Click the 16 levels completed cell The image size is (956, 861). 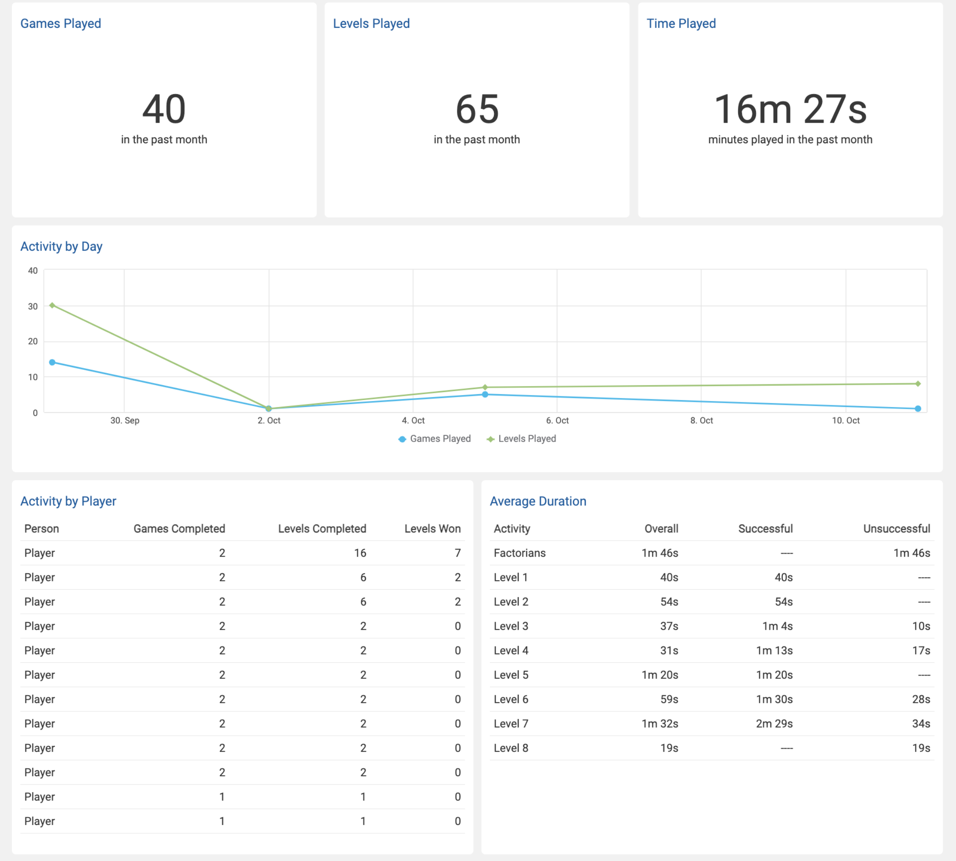point(360,553)
